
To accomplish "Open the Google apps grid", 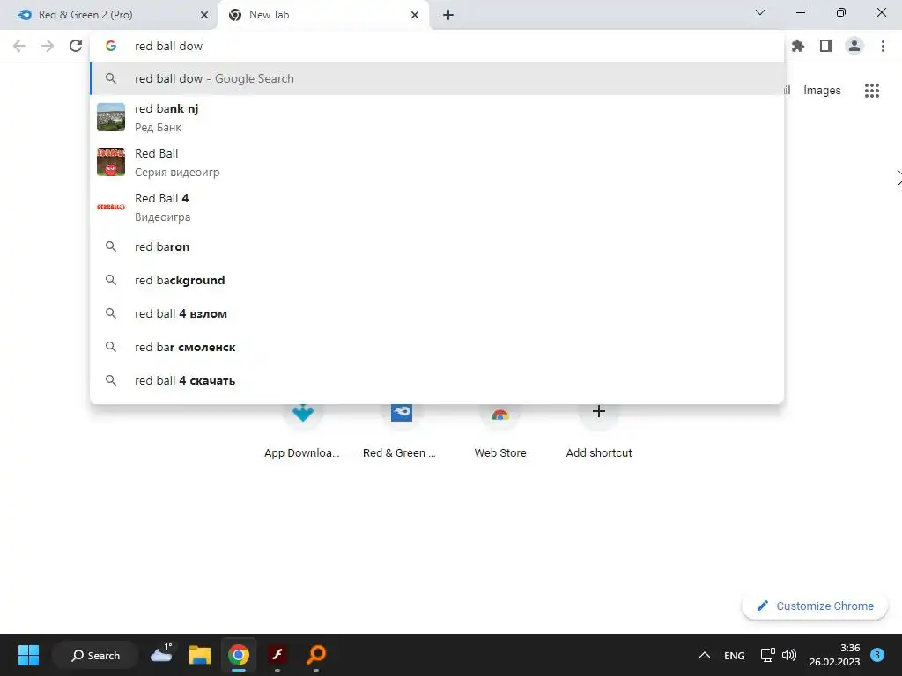I will 872,91.
